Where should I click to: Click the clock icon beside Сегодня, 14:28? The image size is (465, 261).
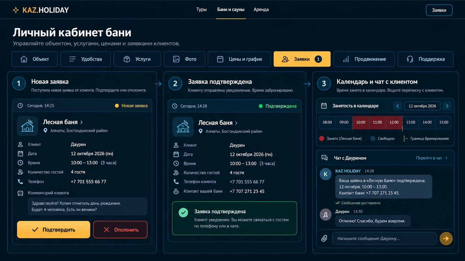coord(175,106)
